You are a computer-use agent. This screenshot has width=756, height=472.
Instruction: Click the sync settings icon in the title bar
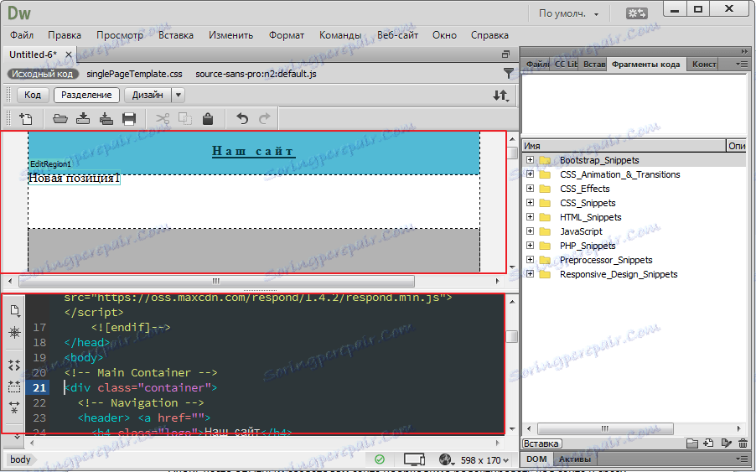pos(636,13)
